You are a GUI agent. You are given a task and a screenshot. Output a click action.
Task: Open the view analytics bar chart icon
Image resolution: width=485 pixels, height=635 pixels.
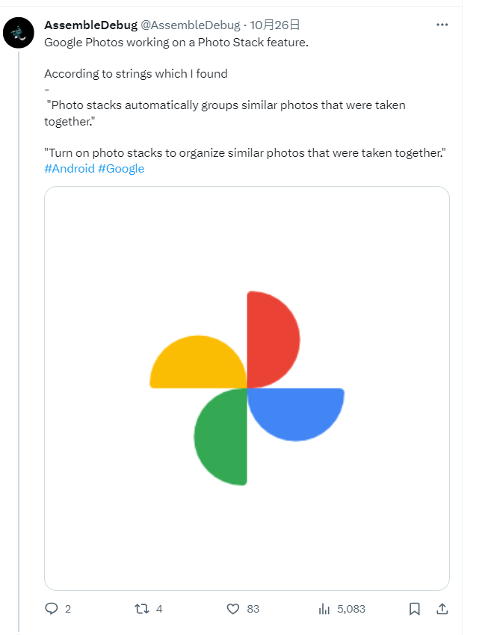(x=324, y=609)
